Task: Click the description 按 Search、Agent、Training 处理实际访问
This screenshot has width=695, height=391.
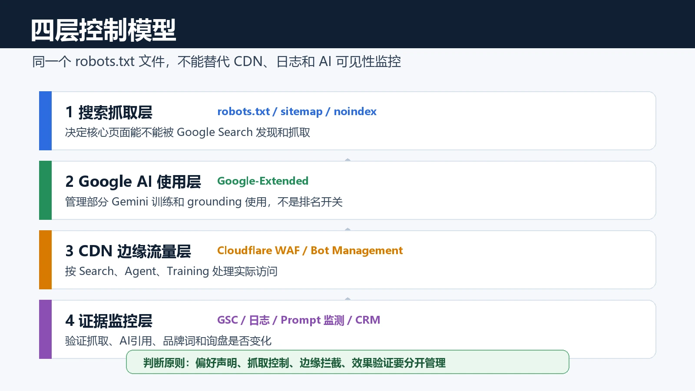Action: 171,271
